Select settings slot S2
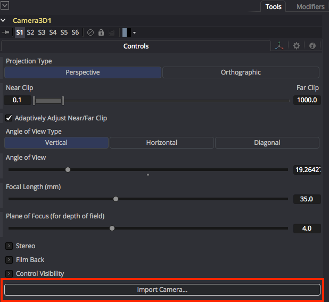Image resolution: width=329 pixels, height=302 pixels. tap(30, 32)
